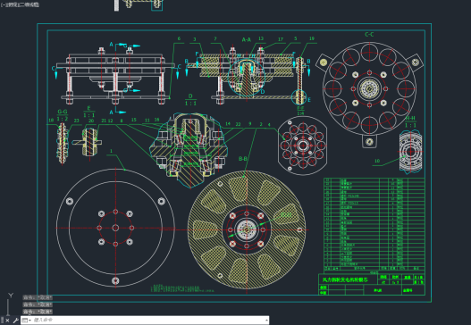The height and width of the screenshot is (325, 471).
Task: Select part balloon number 19
Action: tap(312, 38)
